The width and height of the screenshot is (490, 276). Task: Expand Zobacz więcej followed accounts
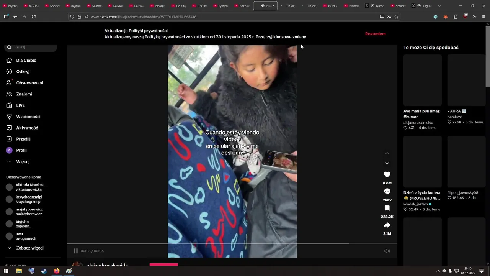tap(30, 248)
